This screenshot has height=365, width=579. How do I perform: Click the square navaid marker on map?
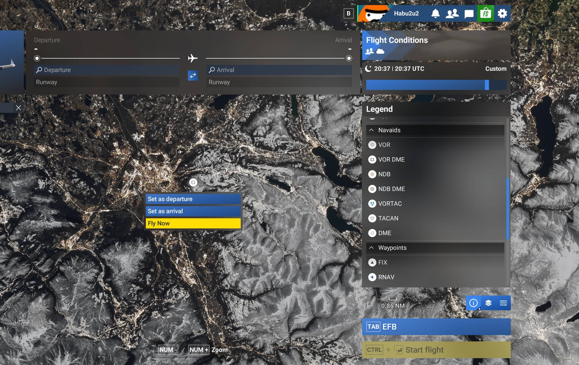click(193, 182)
